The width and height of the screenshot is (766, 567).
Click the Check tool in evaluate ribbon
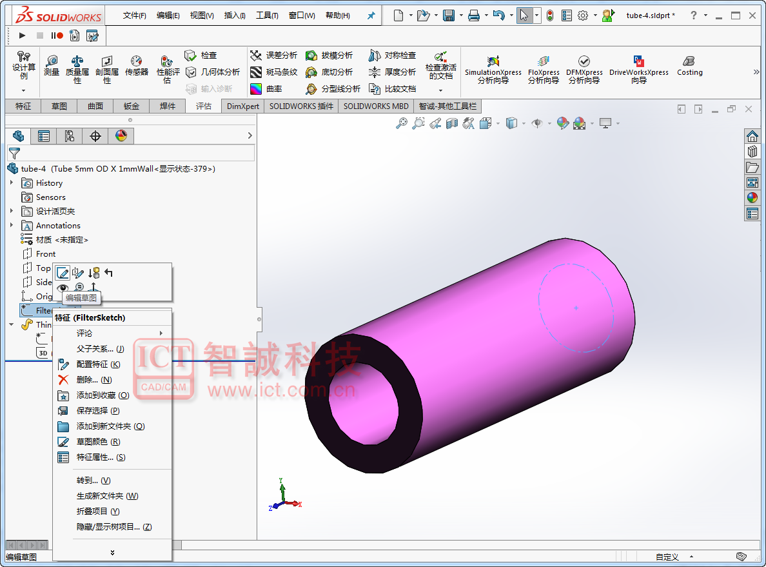(x=201, y=55)
